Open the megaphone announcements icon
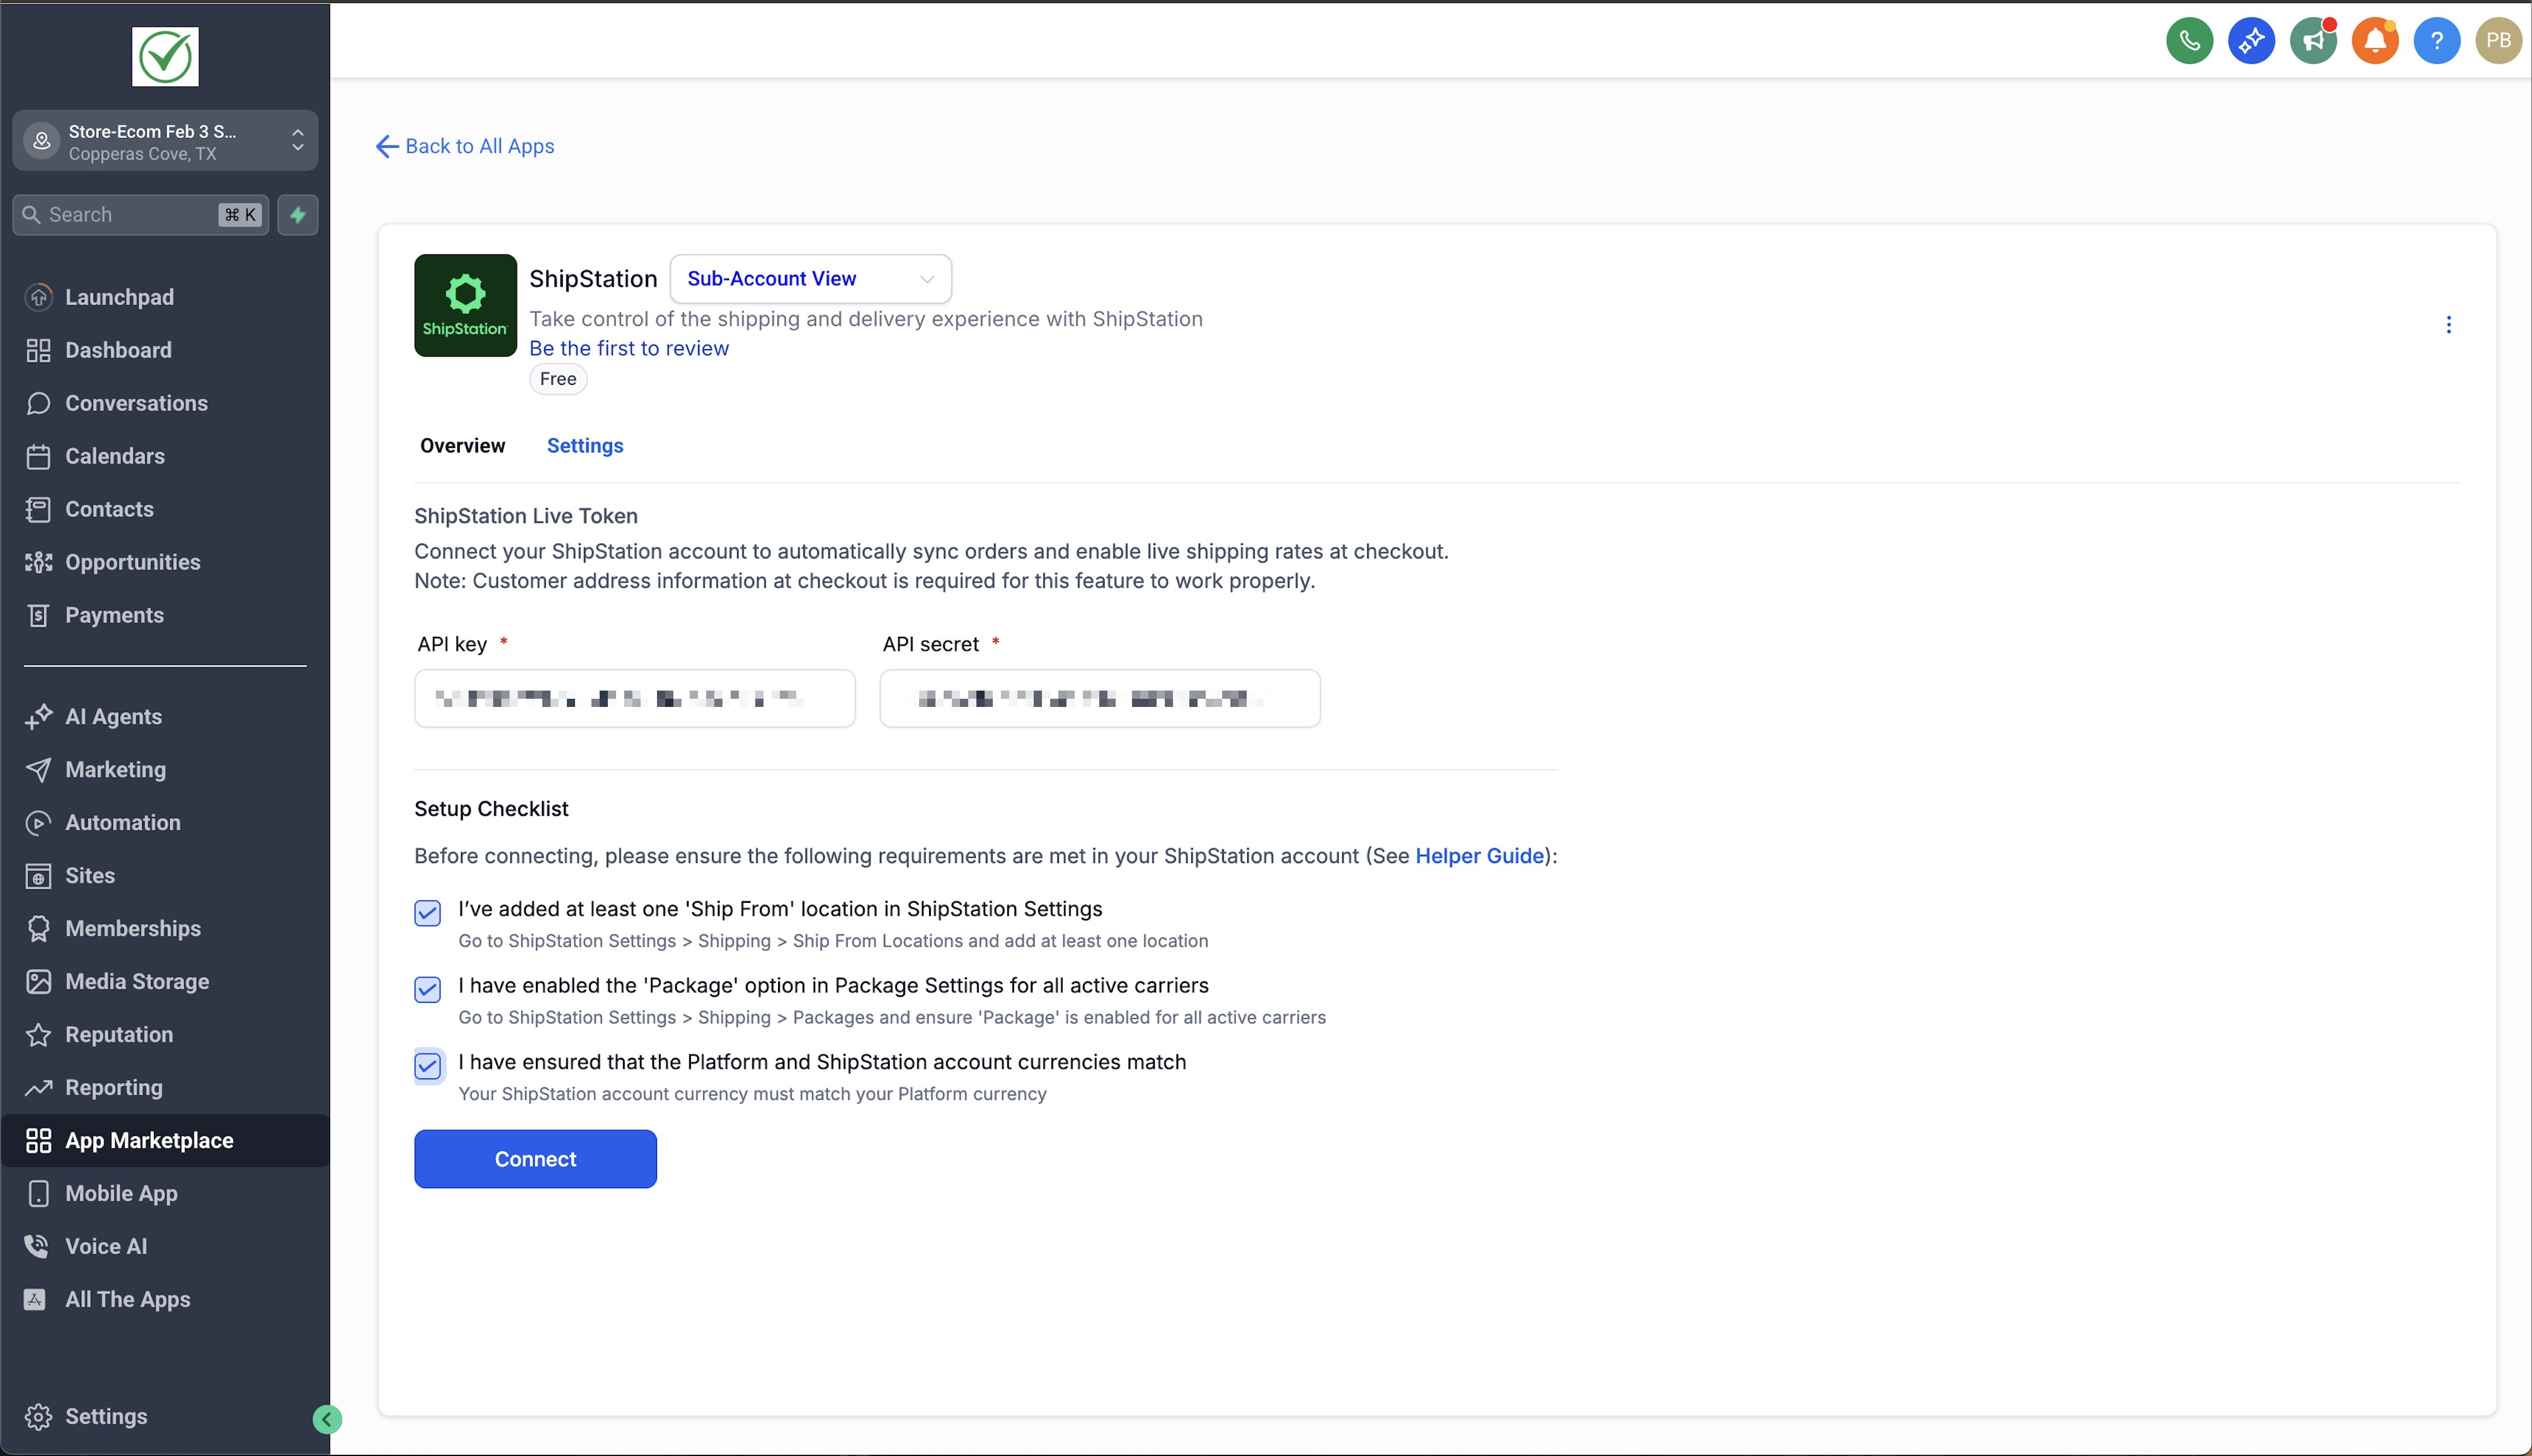Viewport: 2532px width, 1456px height. pos(2313,41)
